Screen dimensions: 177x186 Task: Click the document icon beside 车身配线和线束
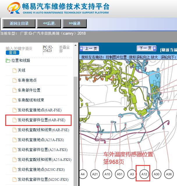pos(15,100)
